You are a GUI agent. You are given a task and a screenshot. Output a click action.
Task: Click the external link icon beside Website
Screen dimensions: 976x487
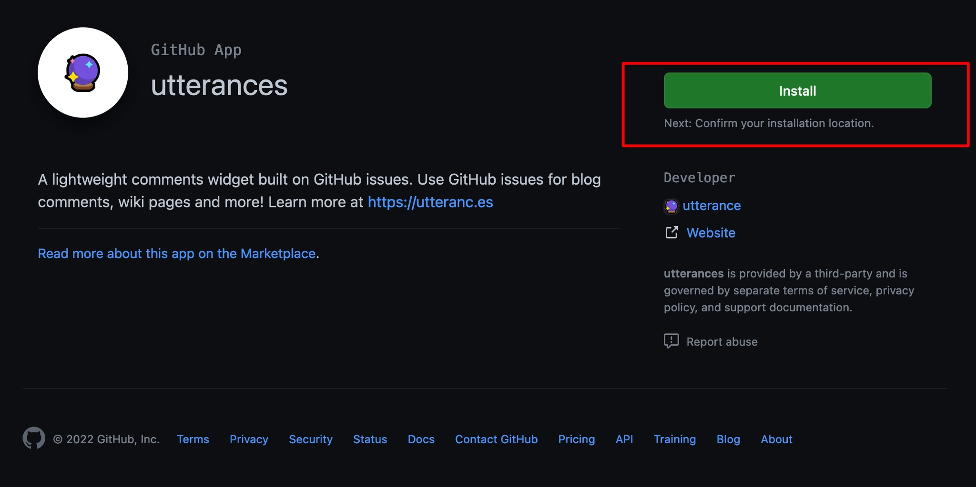(671, 232)
